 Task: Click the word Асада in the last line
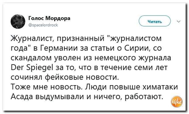pos(22,96)
